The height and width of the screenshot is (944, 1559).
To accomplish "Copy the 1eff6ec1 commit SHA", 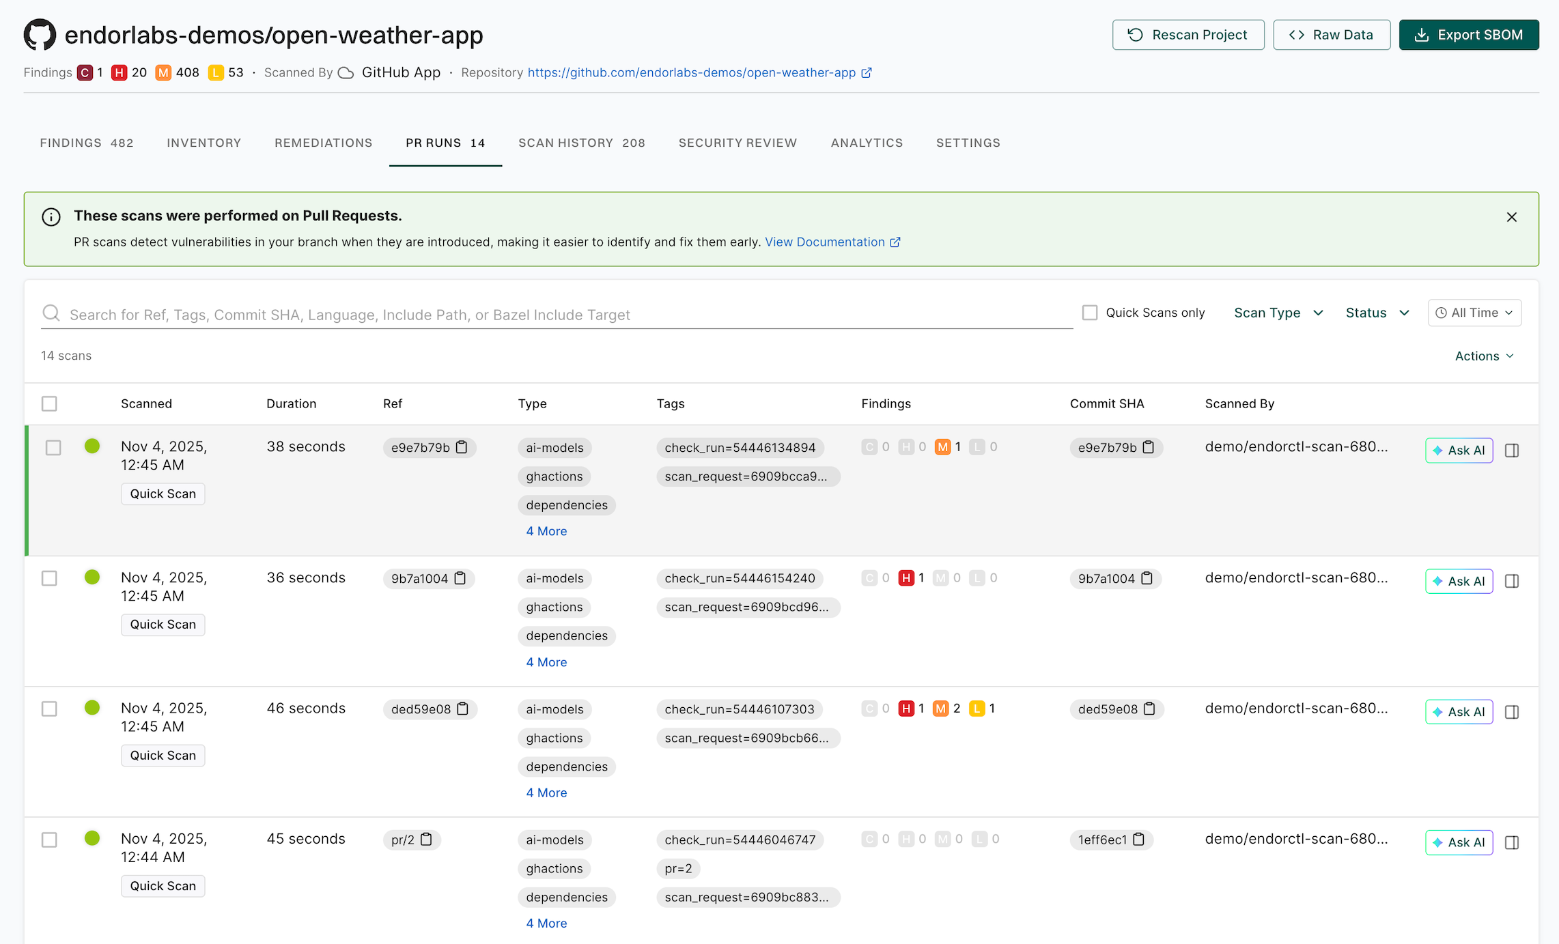I will click(x=1139, y=840).
